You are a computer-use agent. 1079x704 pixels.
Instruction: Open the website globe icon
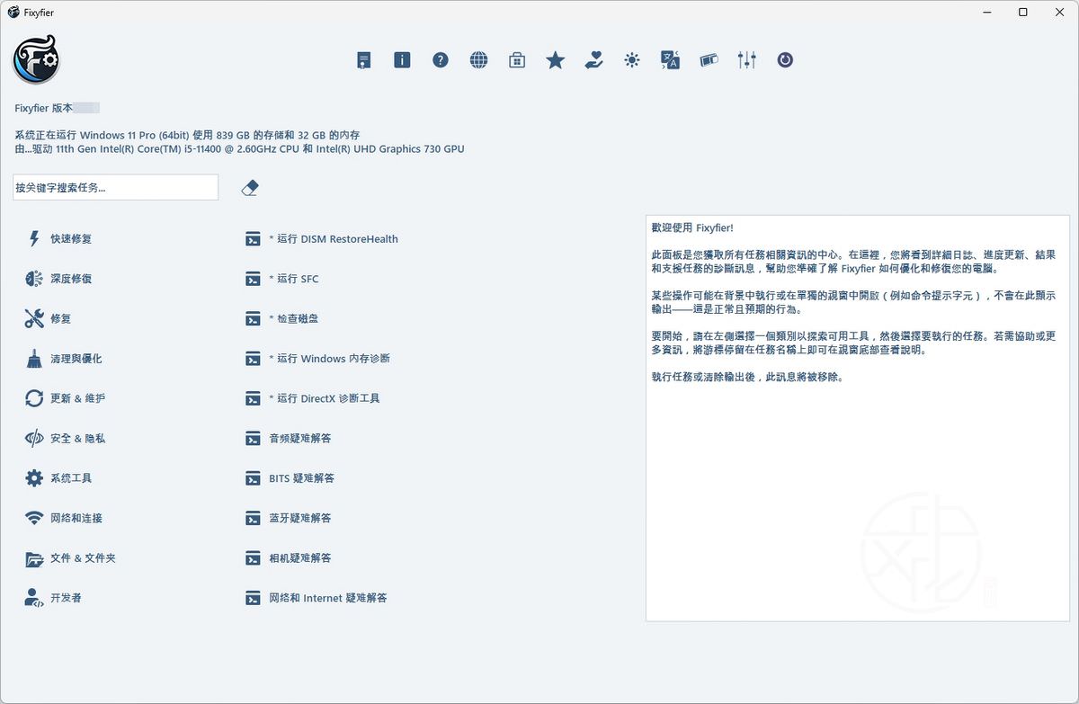point(478,59)
